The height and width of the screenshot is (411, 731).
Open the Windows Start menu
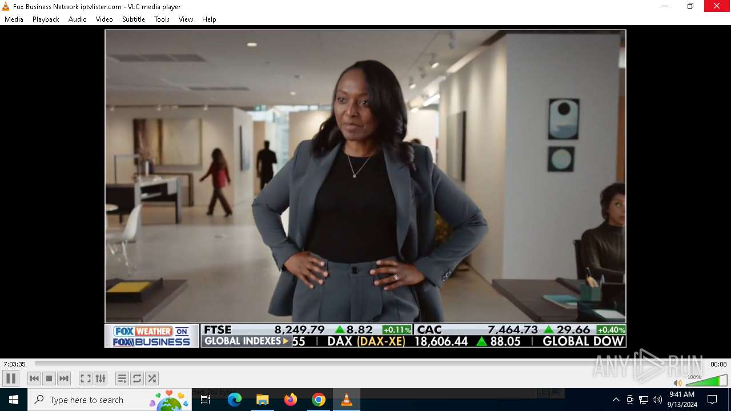pos(14,400)
